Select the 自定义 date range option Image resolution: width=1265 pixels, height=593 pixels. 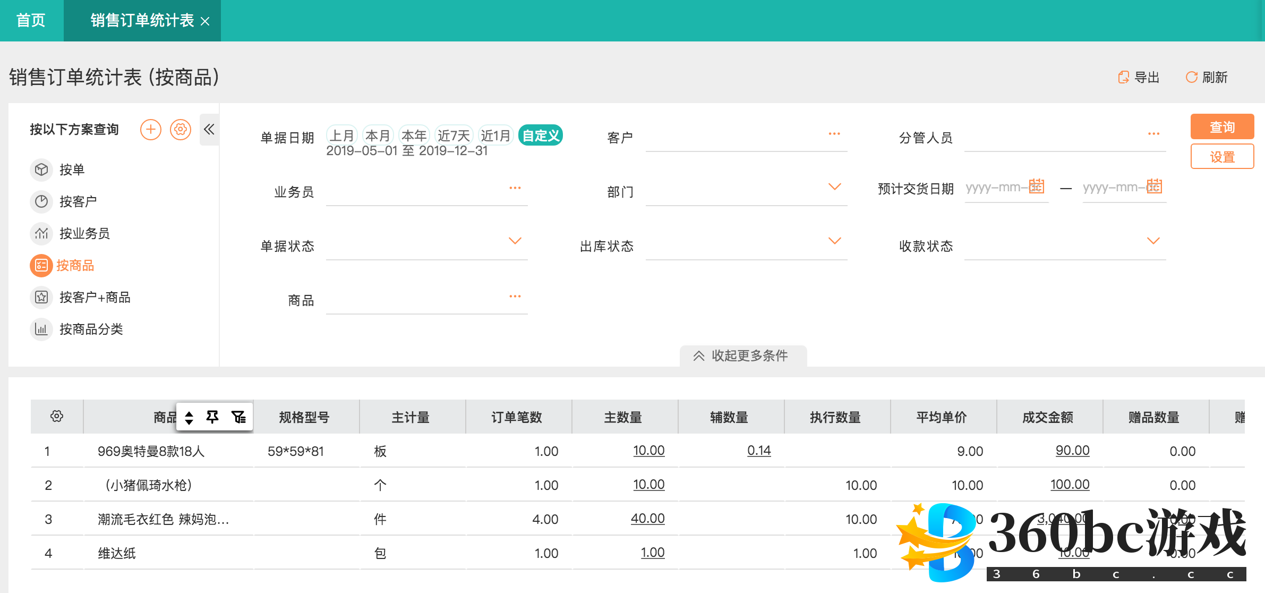540,135
